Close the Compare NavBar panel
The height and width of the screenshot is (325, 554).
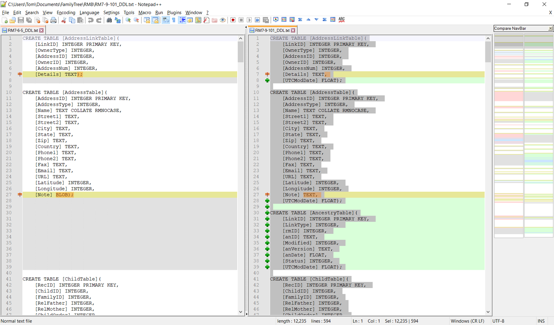point(551,28)
